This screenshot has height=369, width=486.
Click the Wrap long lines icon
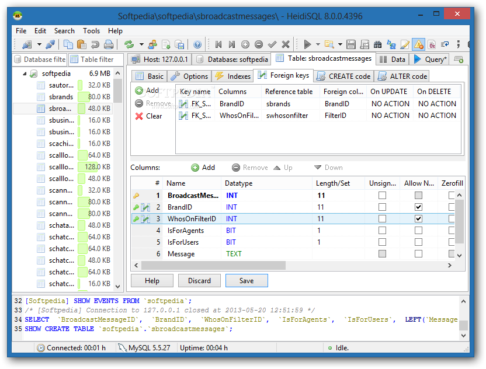445,44
